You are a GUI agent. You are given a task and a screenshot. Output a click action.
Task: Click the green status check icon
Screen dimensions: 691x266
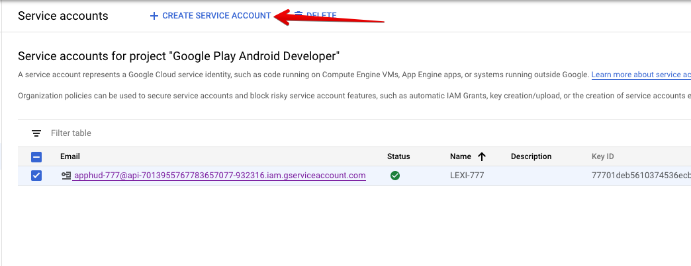pyautogui.click(x=395, y=176)
